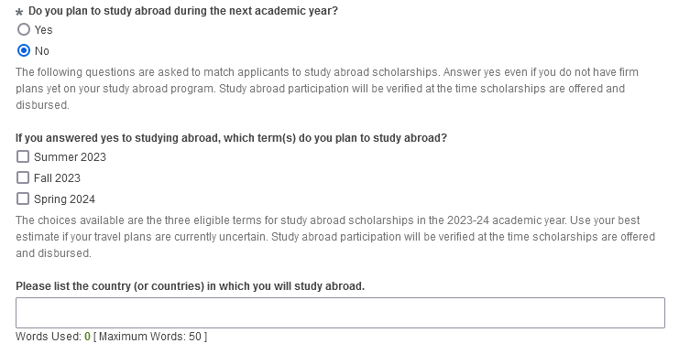Click the "No" option label text
This screenshot has width=679, height=354.
coord(42,51)
